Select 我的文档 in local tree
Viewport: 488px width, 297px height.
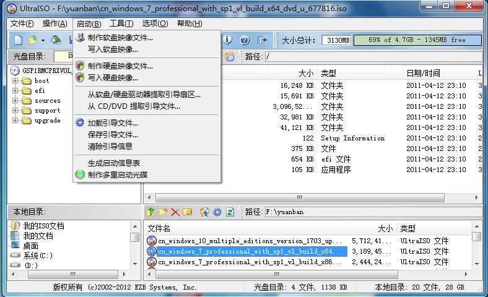pos(38,236)
